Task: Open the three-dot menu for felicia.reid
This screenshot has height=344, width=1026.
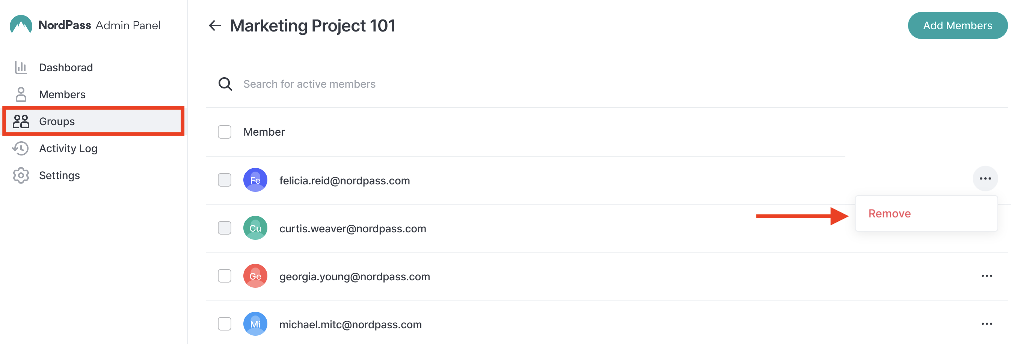Action: [985, 179]
